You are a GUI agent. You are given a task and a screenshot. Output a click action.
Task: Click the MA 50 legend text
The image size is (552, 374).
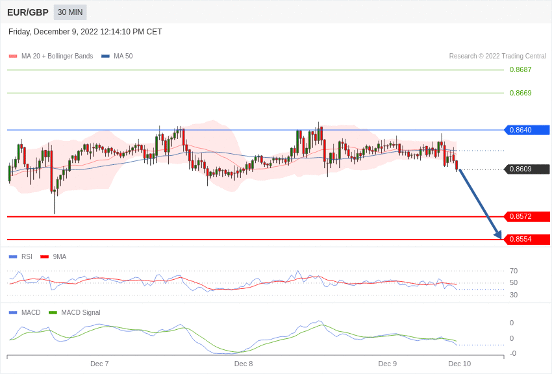pos(123,56)
